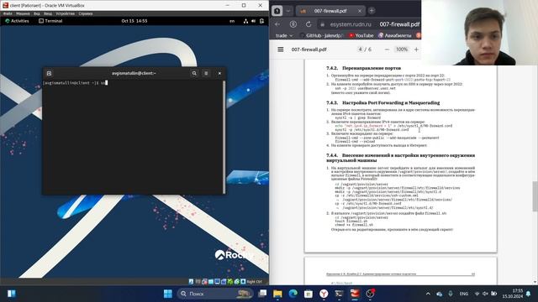Open the search icon in terminal header
538x302 pixels.
click(x=194, y=73)
